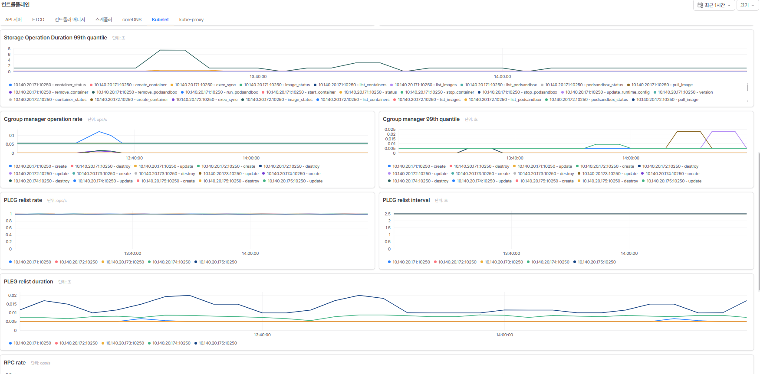
Task: Toggle the 10.140.20.171:10250 - remove_container series
Action: click(49, 92)
